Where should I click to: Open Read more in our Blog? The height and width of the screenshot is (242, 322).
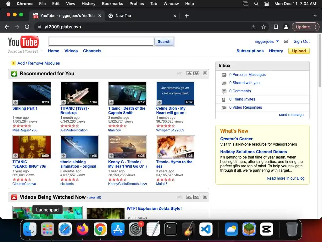click(x=286, y=178)
